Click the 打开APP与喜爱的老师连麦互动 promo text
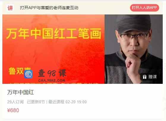This screenshot has height=121, width=166. (49, 8)
